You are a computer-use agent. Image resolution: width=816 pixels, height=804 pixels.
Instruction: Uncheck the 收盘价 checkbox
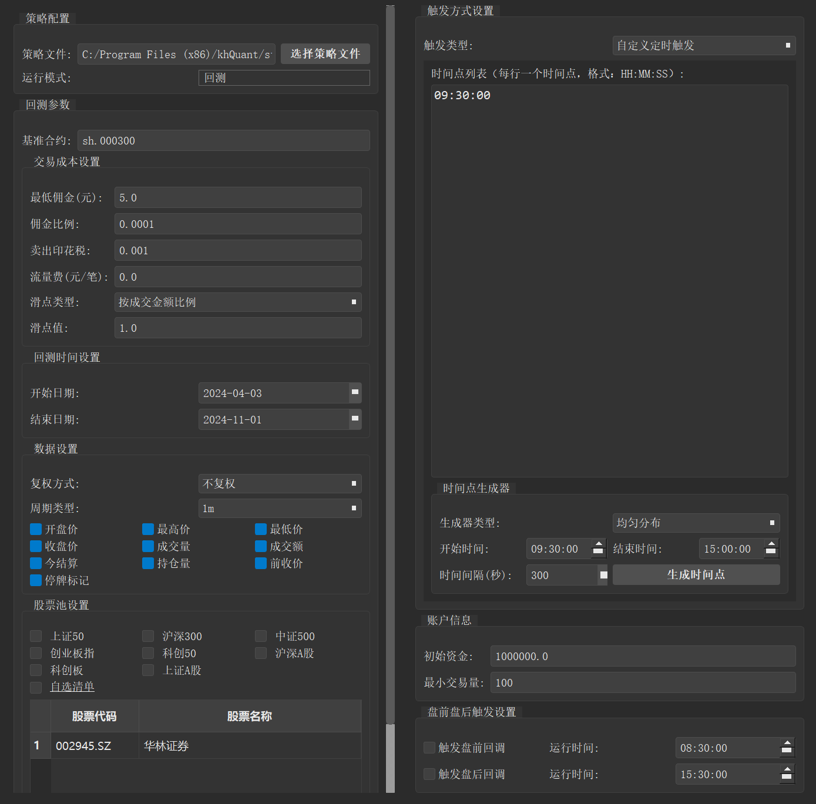click(x=36, y=547)
